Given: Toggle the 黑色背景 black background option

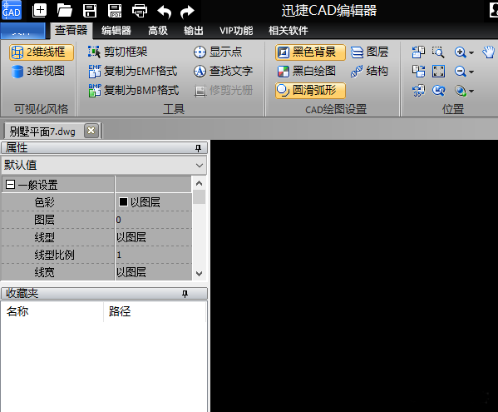Looking at the screenshot, I should click(x=310, y=52).
